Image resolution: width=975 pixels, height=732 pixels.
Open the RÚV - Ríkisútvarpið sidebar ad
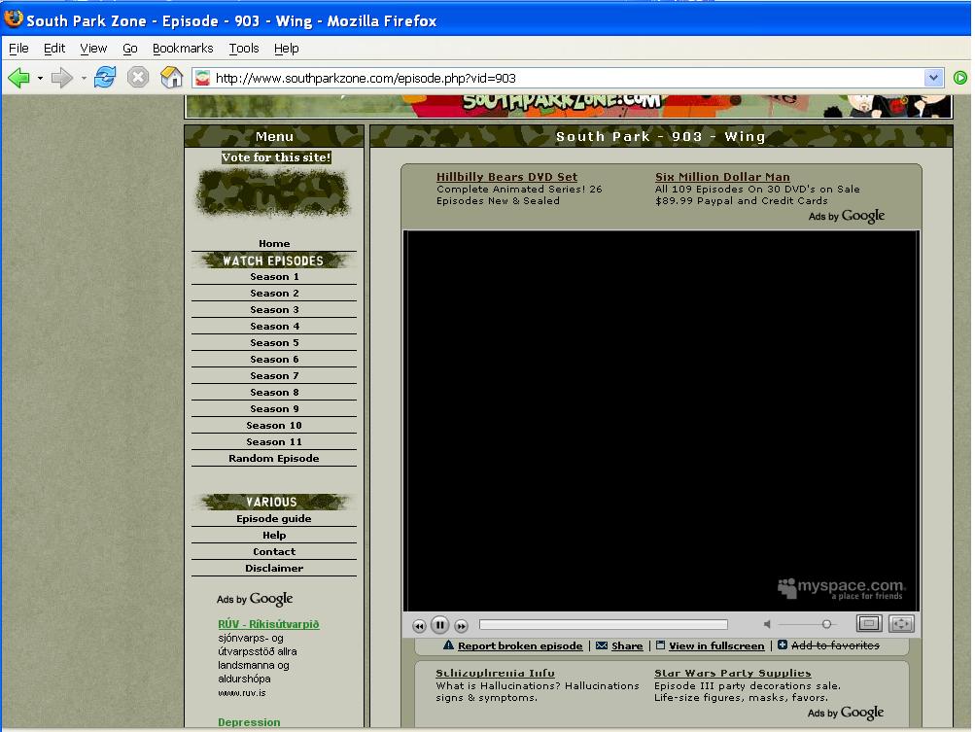pos(268,624)
